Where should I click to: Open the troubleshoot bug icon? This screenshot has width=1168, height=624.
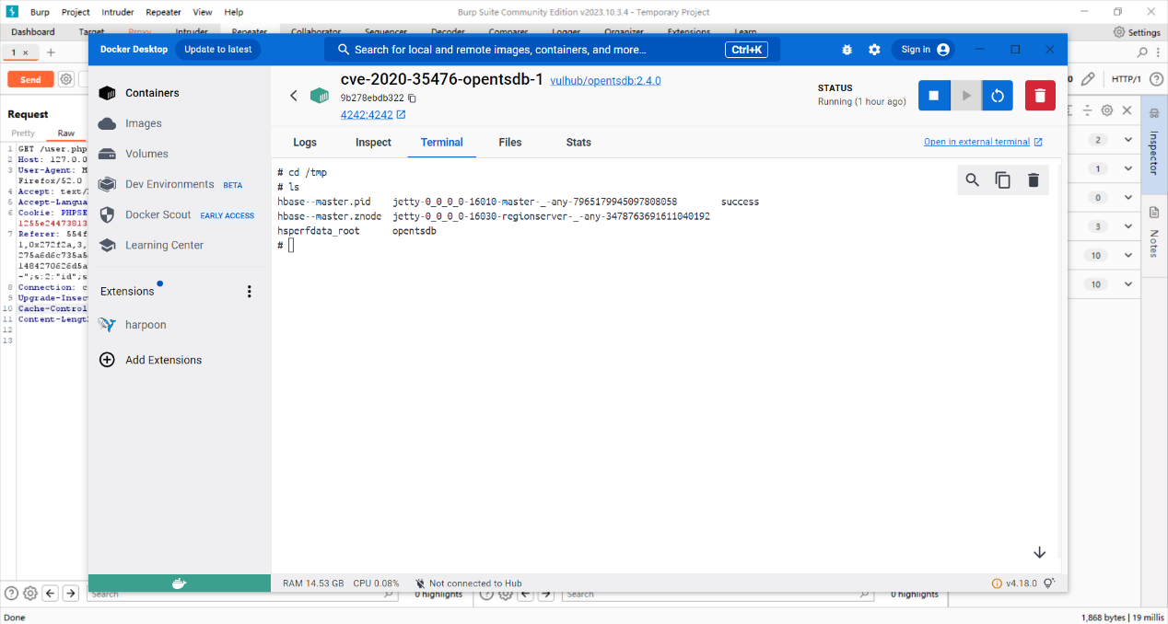(847, 50)
